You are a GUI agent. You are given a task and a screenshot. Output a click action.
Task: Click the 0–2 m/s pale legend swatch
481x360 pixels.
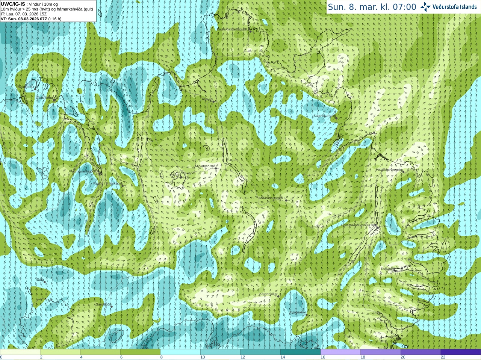pos(20,352)
